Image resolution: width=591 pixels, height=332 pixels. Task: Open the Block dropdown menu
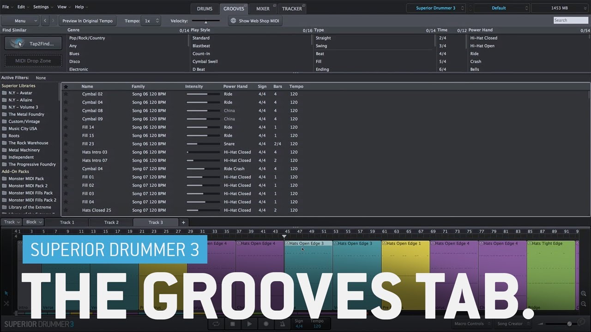click(x=33, y=222)
